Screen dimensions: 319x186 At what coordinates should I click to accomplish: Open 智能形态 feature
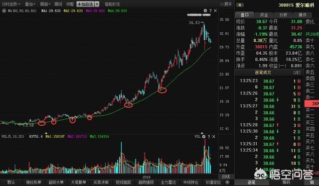pos(112,4)
